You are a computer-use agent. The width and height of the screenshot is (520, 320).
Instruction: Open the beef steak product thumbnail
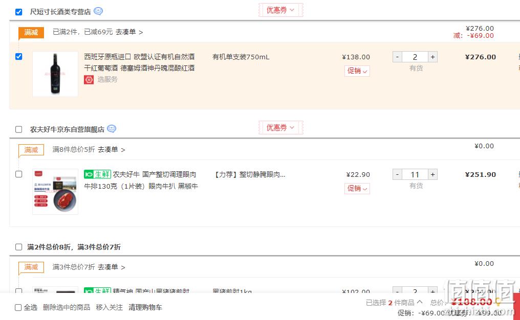click(55, 192)
